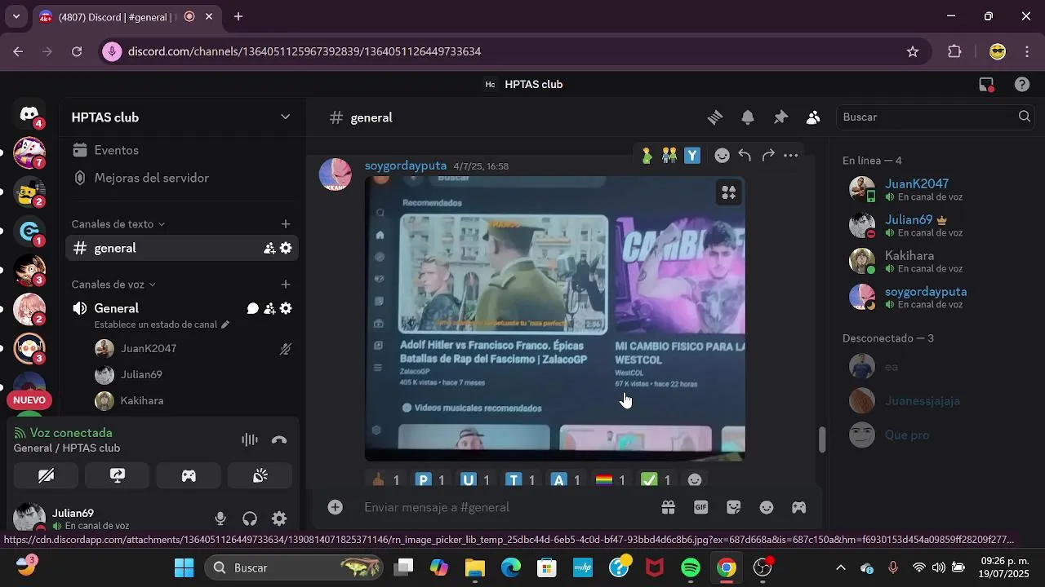Open add reaction picker in message toolbar

(x=722, y=155)
